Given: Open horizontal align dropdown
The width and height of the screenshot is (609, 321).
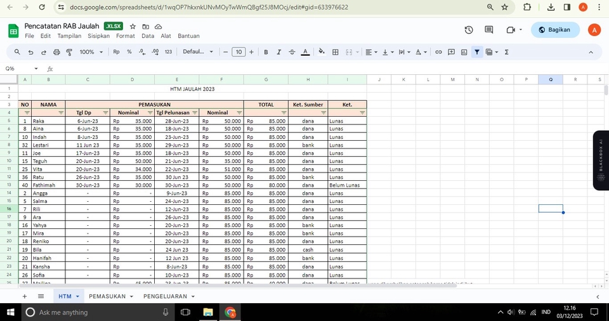Looking at the screenshot, I should pyautogui.click(x=371, y=52).
